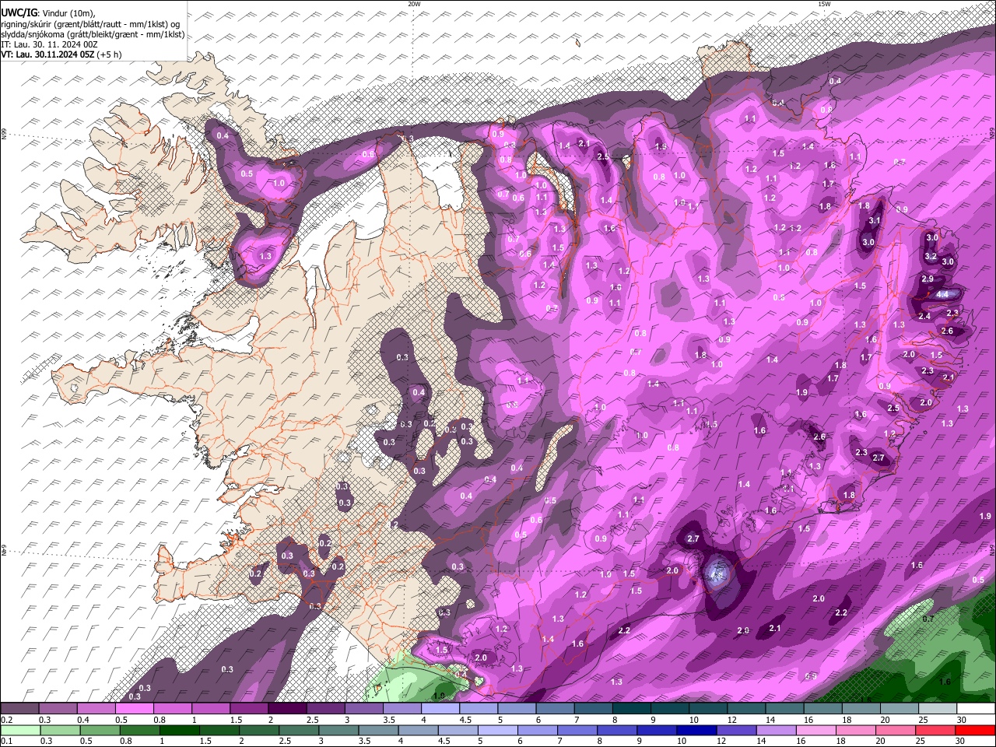Click the 'IT: Lau. 30. 11. 2024 00Z' line
This screenshot has width=996, height=747.
50,44
